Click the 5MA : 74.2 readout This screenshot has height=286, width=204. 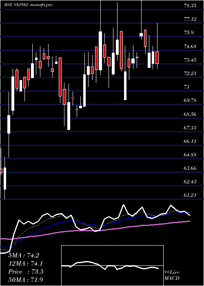tap(24, 255)
